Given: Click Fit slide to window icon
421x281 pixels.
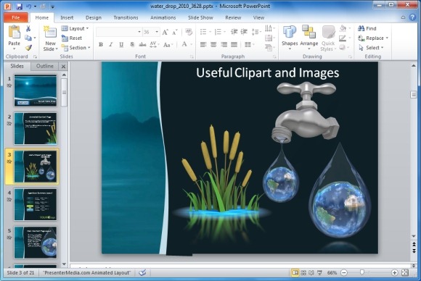Looking at the screenshot, I should [x=405, y=273].
